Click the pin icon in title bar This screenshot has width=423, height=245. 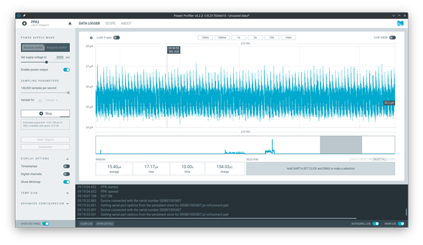pos(24,16)
